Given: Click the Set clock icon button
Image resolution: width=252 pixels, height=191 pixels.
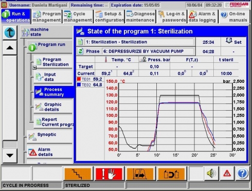Looking at the screenshot, I should pos(233,42).
